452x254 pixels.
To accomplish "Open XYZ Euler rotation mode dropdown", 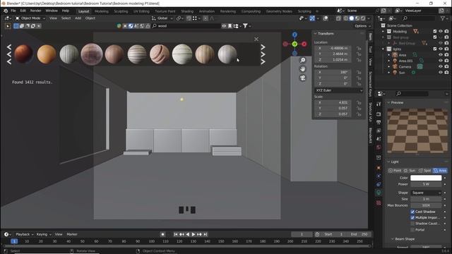I will pos(339,90).
